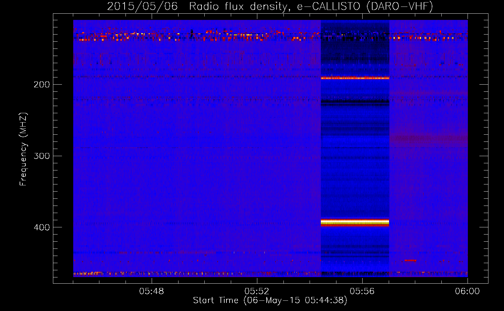This screenshot has width=504, height=311.
Task: Click the 300 MHz frequency tick label
Action: click(x=42, y=156)
